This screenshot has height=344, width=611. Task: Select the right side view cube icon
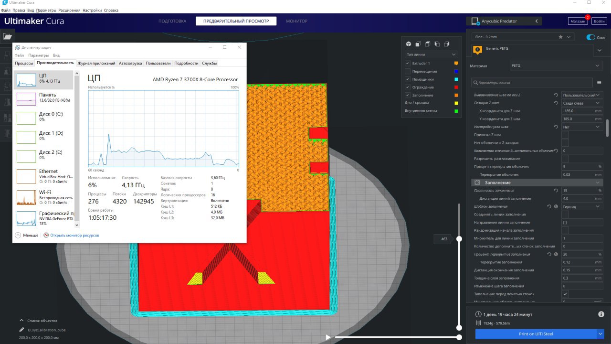point(447,44)
